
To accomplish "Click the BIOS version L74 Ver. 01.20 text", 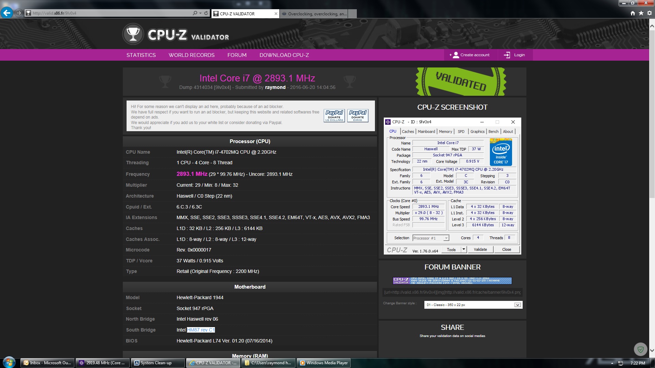I will point(224,341).
